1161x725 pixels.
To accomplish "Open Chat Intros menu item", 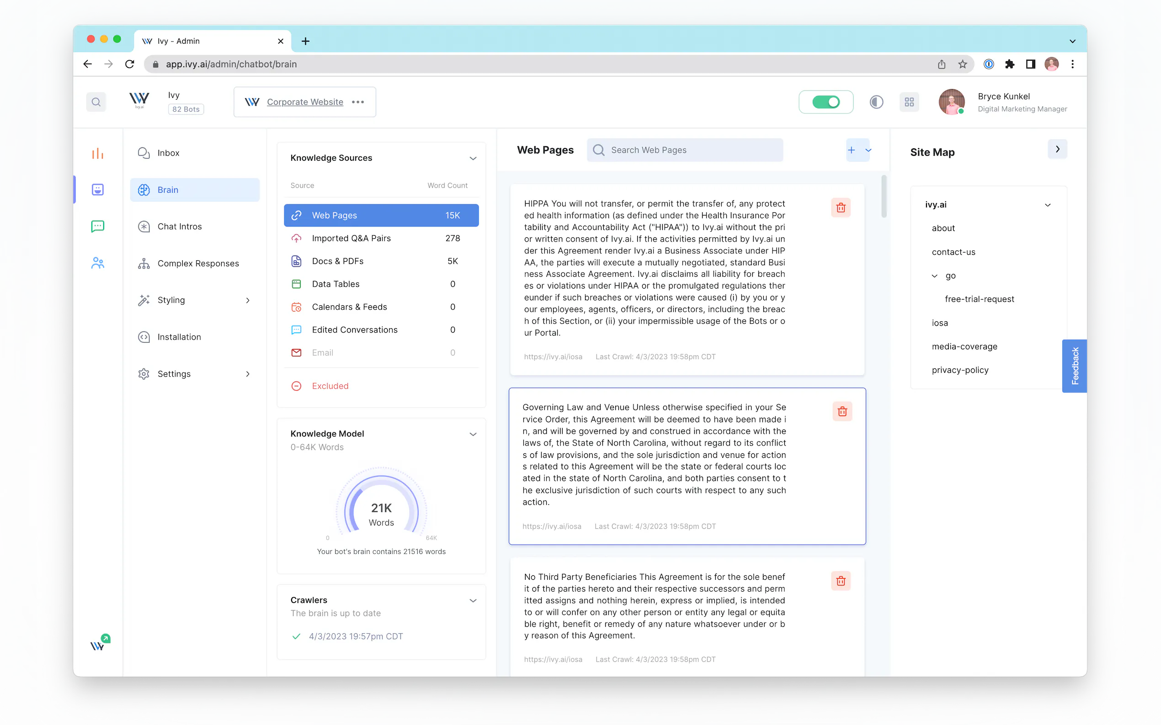I will (180, 226).
